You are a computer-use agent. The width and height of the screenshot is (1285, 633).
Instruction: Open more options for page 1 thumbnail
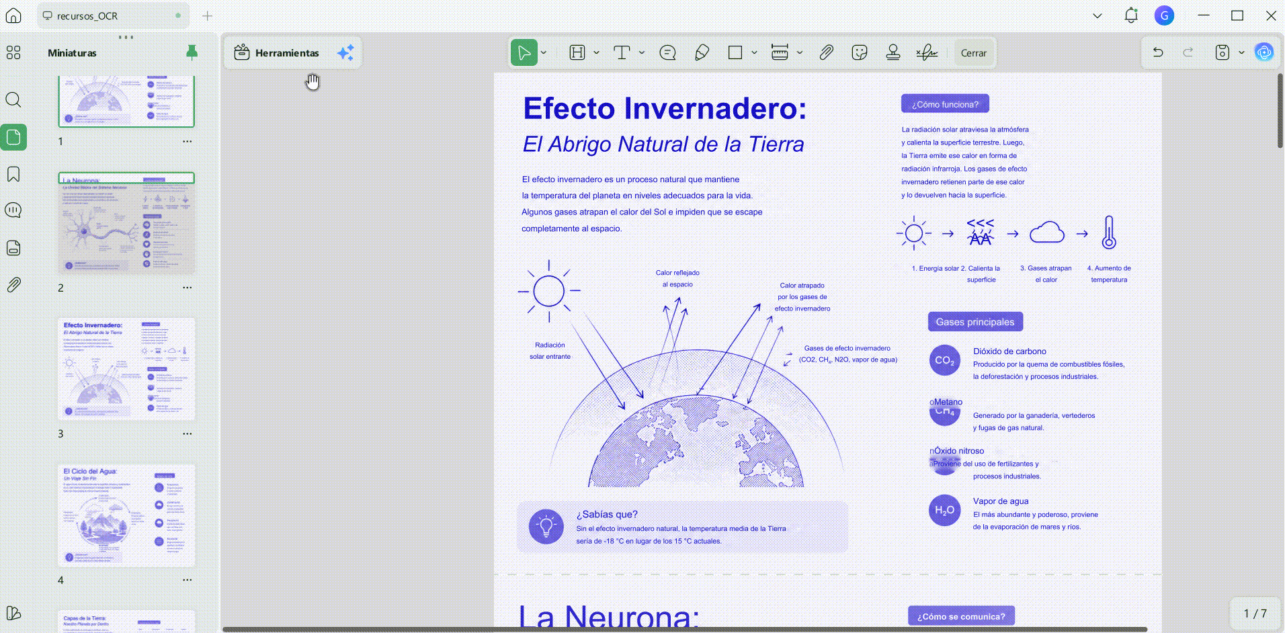(188, 141)
